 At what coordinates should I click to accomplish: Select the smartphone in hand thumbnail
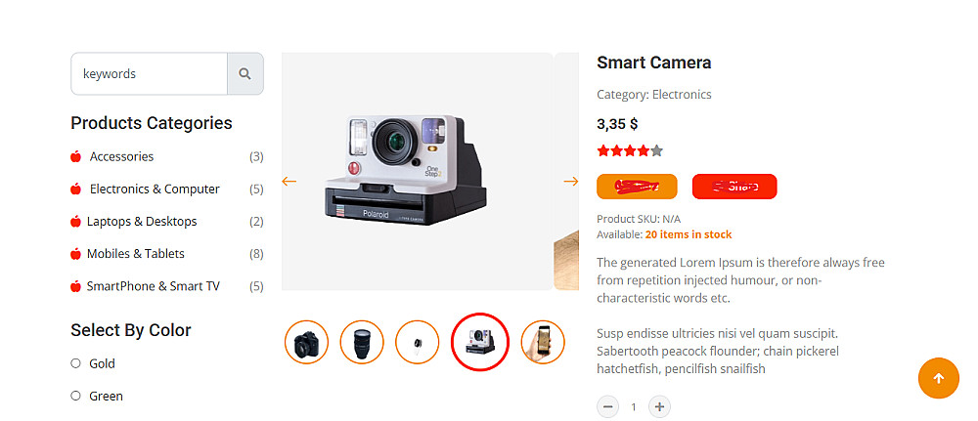click(543, 342)
